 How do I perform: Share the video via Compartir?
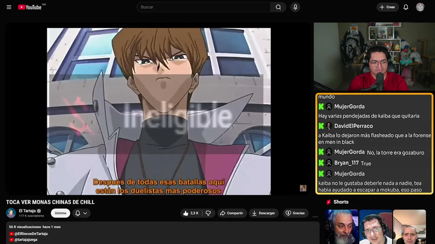pyautogui.click(x=232, y=213)
